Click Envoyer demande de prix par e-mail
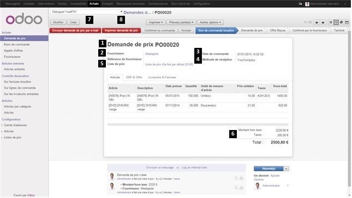The image size is (352, 198). [x=75, y=30]
